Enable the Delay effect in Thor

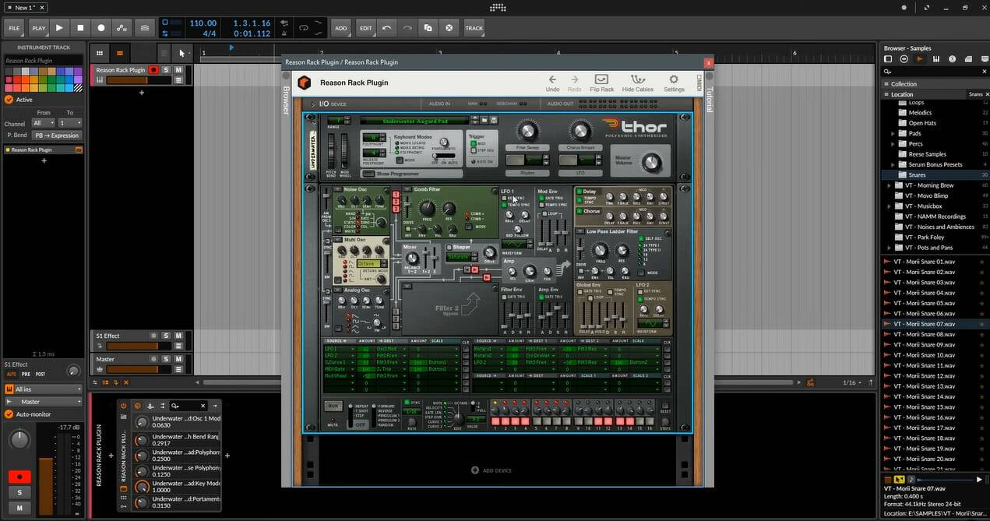pyautogui.click(x=579, y=191)
